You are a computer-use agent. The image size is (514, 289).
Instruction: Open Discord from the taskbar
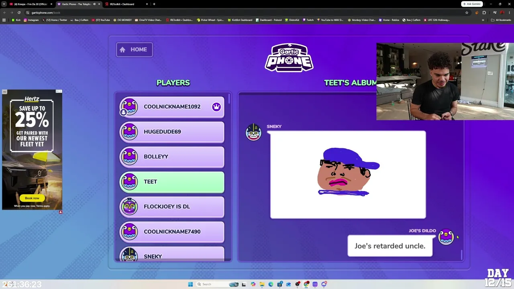click(x=324, y=284)
